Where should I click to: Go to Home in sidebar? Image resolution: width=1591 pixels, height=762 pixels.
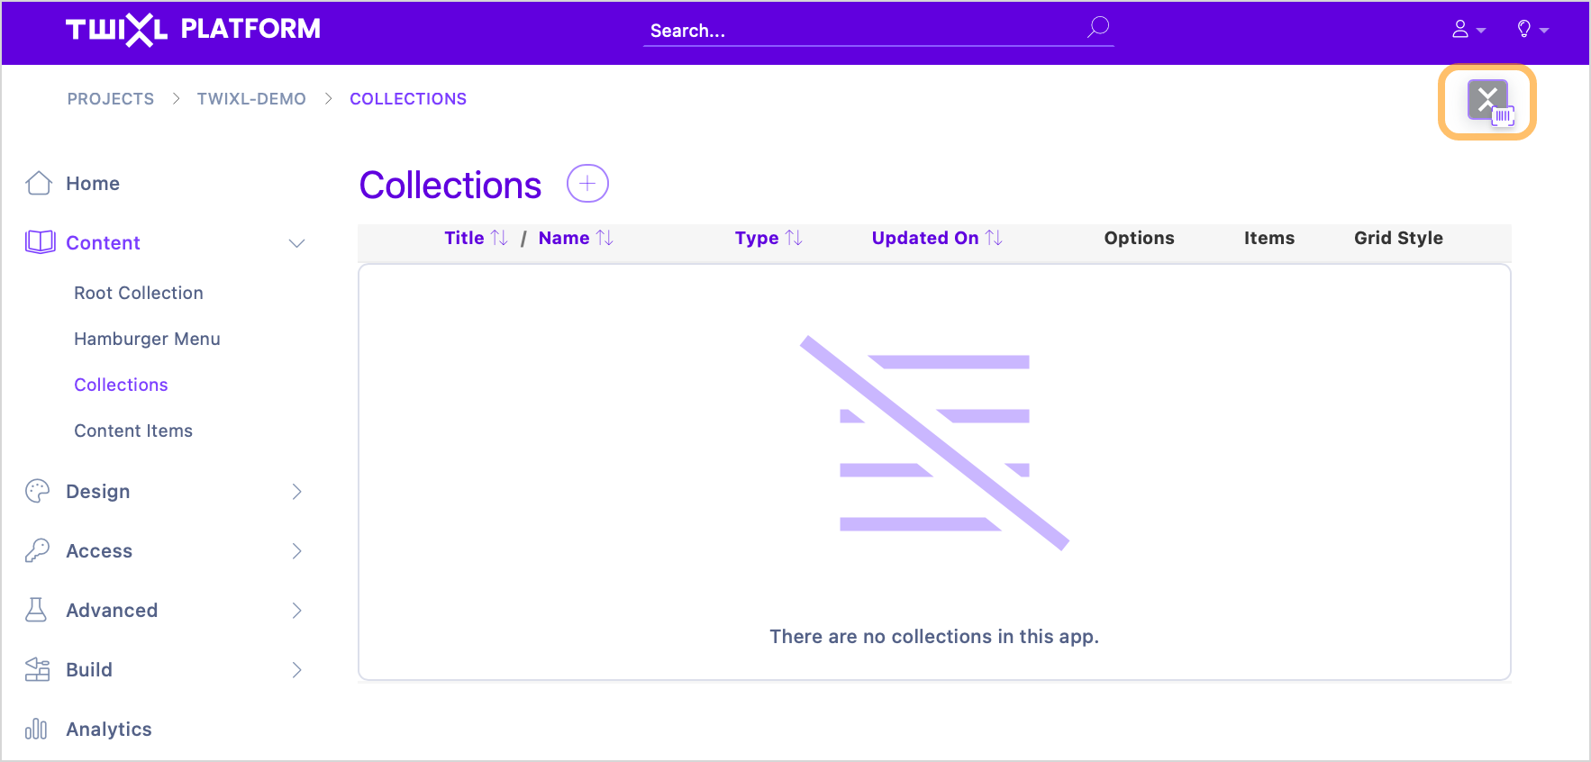click(x=93, y=184)
